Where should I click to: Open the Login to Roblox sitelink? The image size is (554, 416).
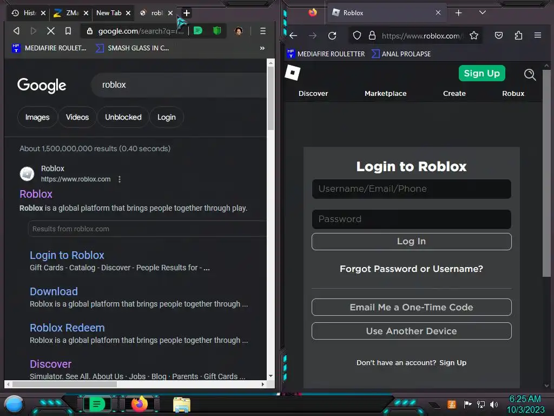(x=67, y=255)
